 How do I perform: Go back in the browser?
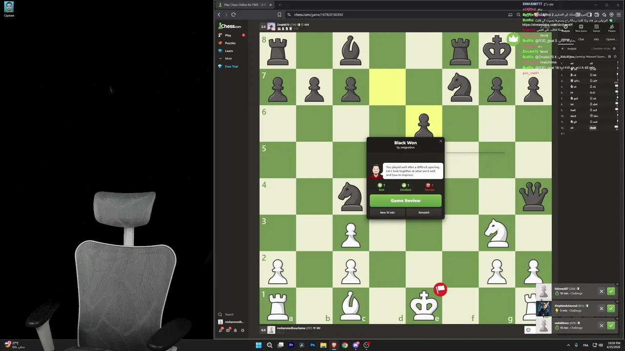[x=219, y=15]
